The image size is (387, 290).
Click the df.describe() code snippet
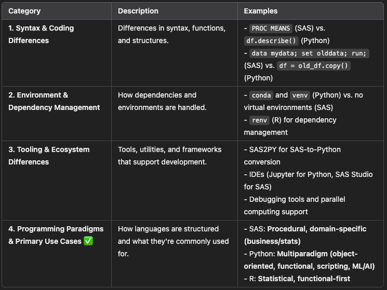(x=270, y=41)
